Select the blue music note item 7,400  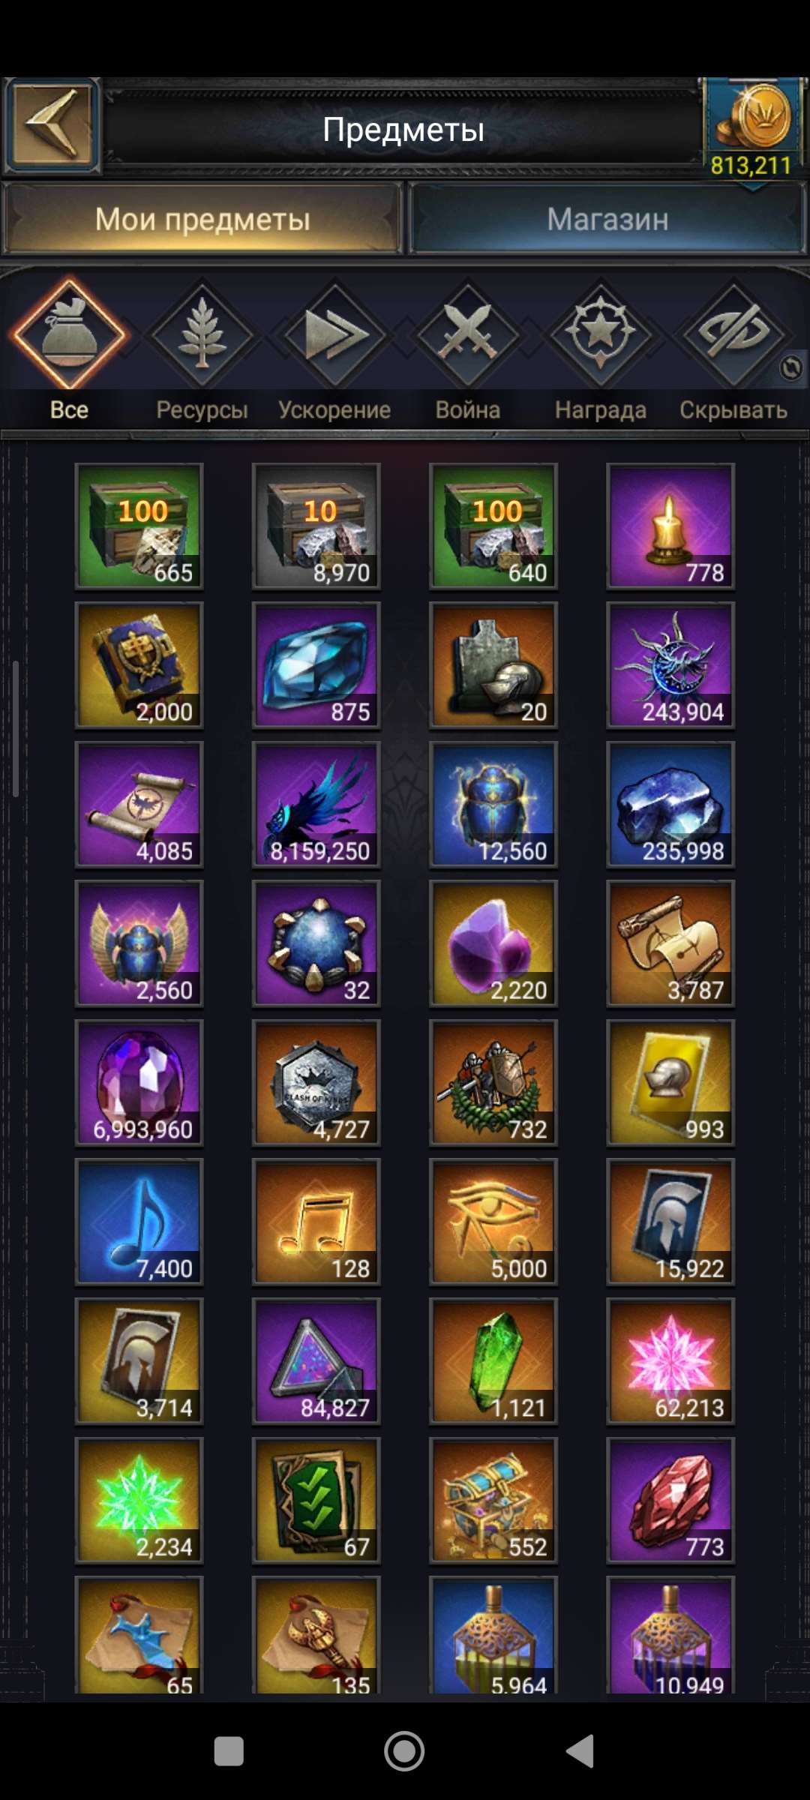[x=139, y=1222]
